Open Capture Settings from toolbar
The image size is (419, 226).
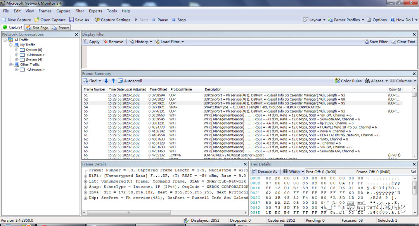point(113,20)
